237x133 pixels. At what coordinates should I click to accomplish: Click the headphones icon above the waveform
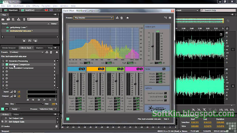coord(227,28)
